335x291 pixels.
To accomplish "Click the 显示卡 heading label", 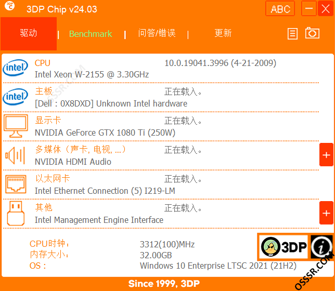I will (x=48, y=120).
